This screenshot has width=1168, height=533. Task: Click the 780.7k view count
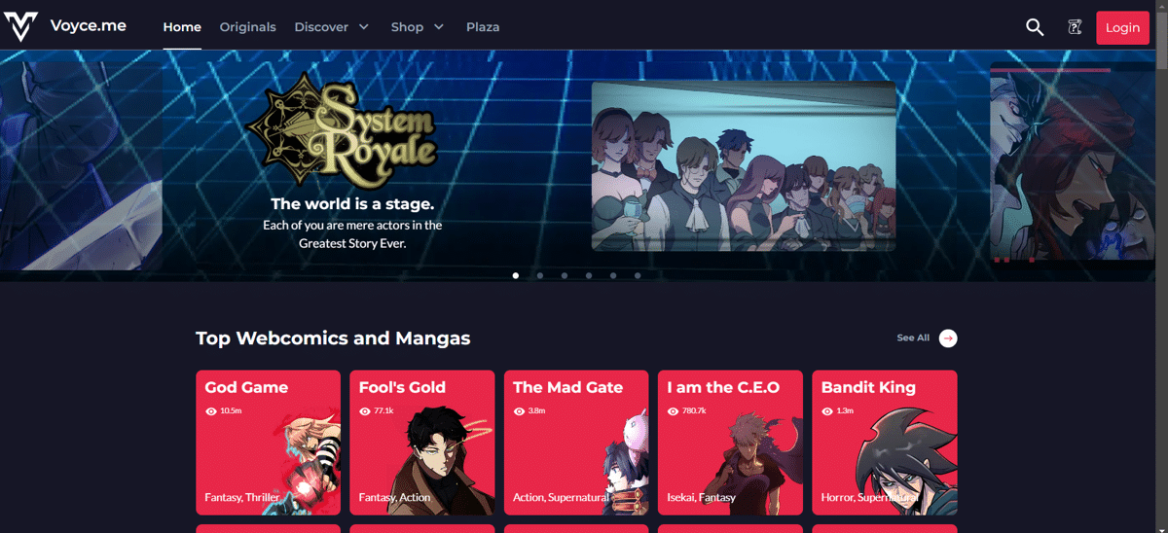[694, 411]
